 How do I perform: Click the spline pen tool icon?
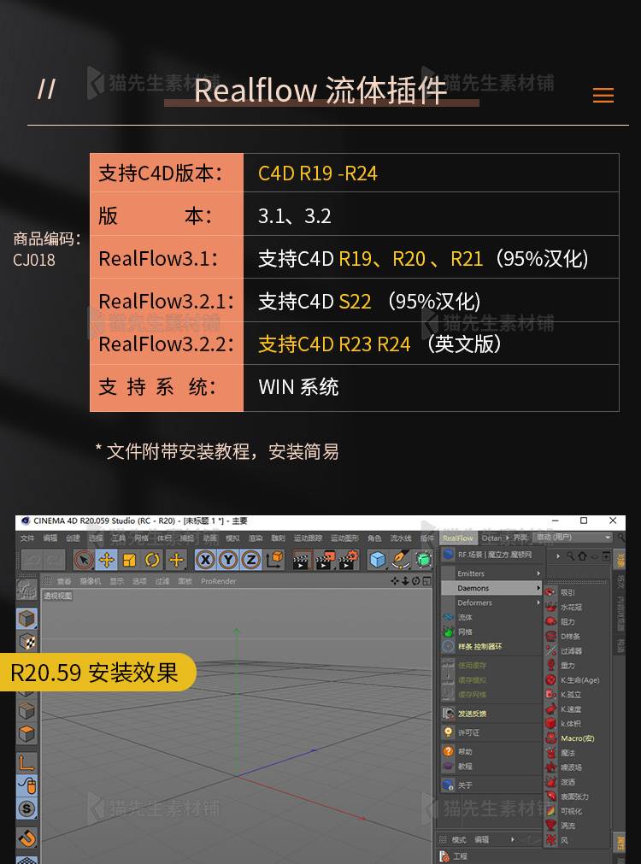(401, 560)
